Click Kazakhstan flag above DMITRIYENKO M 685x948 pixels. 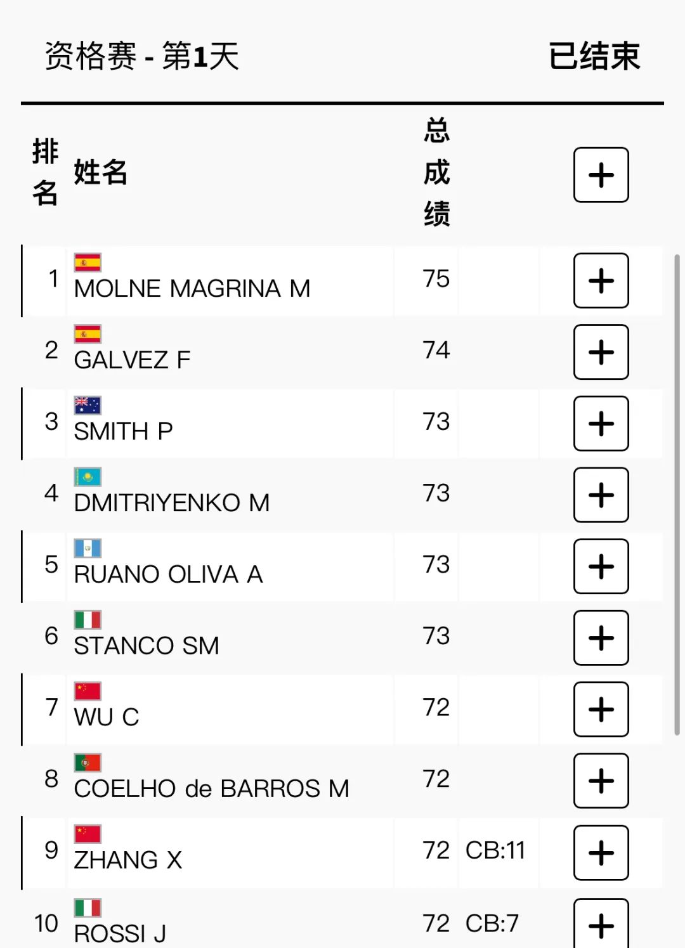point(88,477)
